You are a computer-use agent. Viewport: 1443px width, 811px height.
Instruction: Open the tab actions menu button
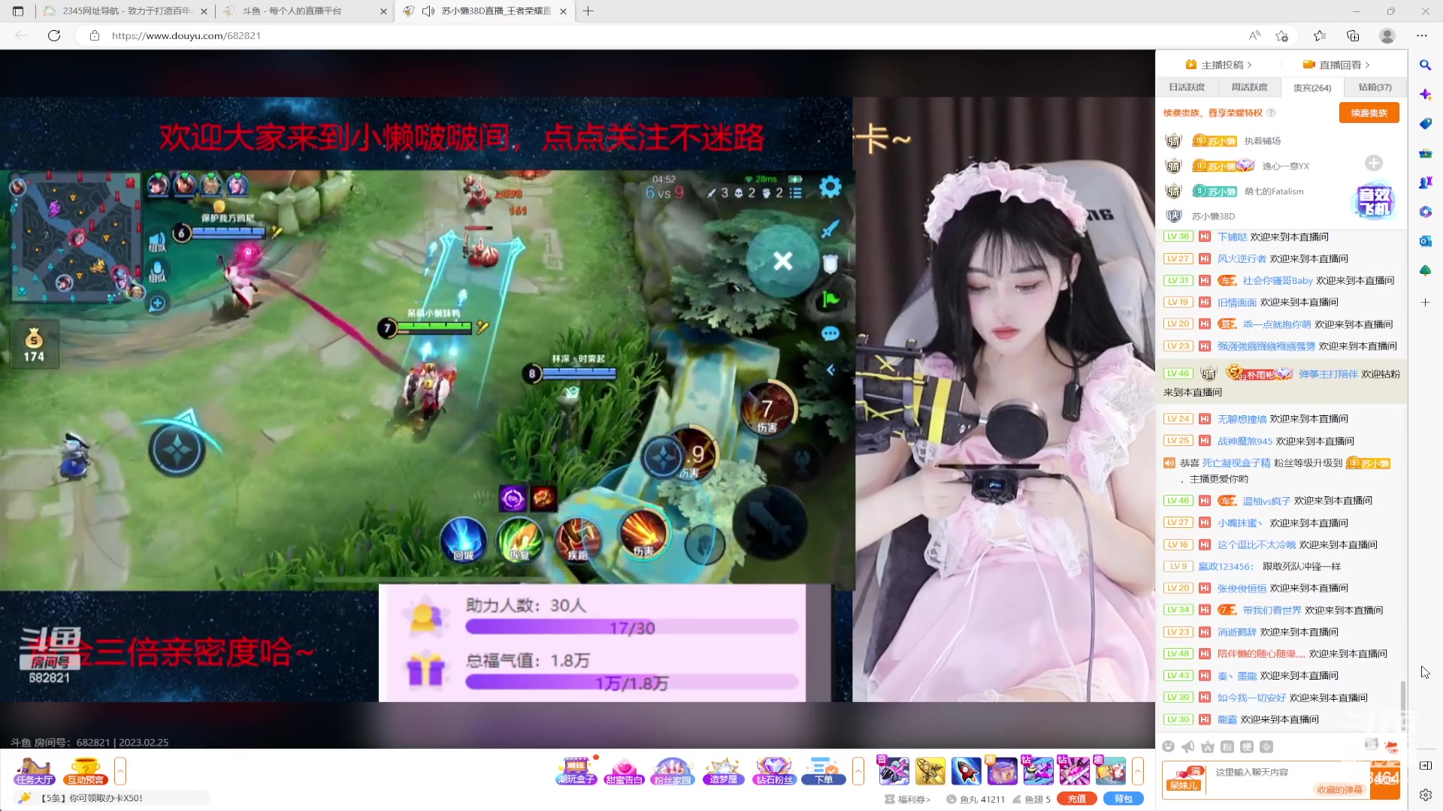pyautogui.click(x=18, y=11)
